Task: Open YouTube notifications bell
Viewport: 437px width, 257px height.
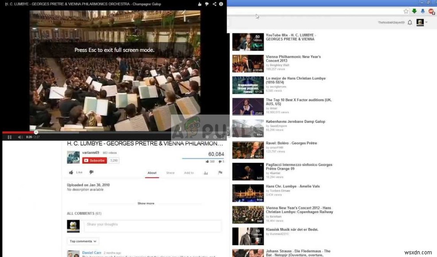Action: click(x=410, y=22)
